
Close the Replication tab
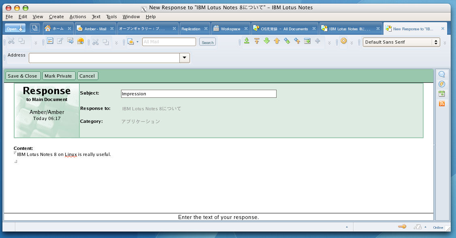point(206,28)
